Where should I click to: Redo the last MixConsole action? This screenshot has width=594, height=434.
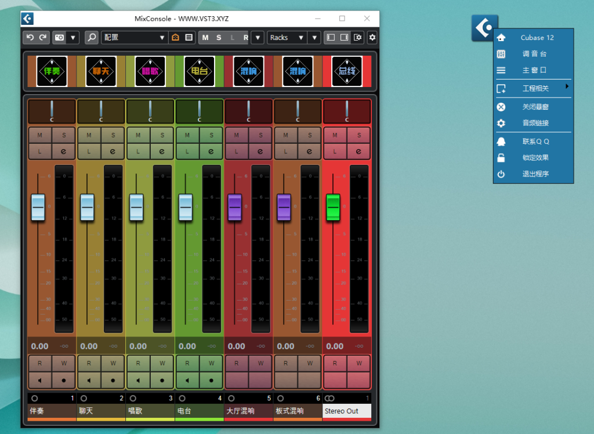(43, 38)
